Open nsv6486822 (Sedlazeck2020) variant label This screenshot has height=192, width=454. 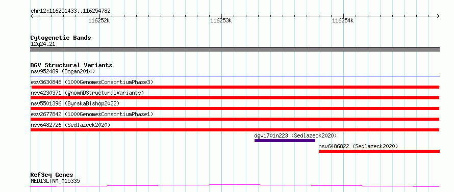coord(358,146)
